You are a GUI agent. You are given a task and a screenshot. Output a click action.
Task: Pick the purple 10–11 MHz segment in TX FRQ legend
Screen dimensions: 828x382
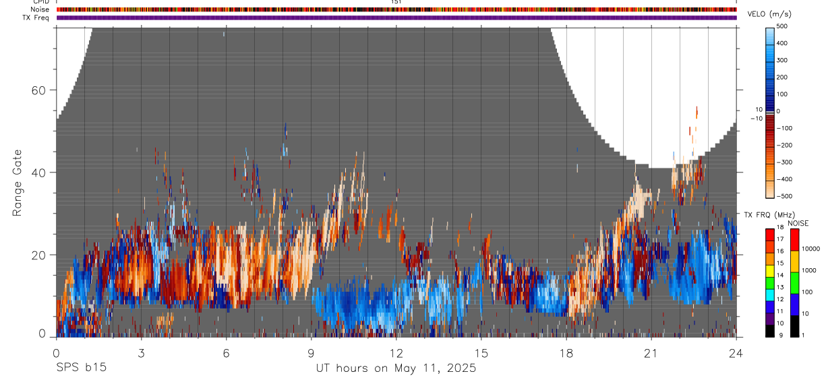770,319
